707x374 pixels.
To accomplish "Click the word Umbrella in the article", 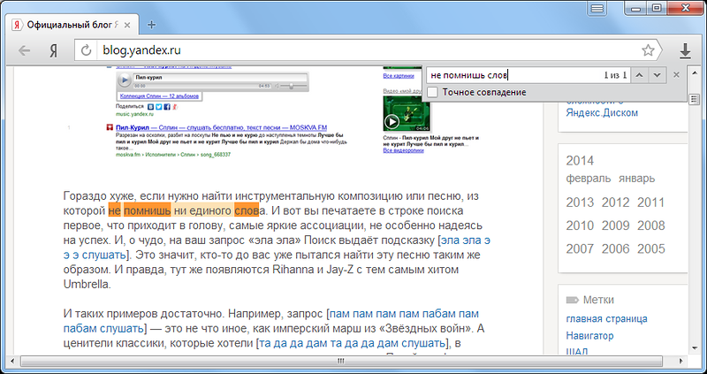I will tap(86, 285).
